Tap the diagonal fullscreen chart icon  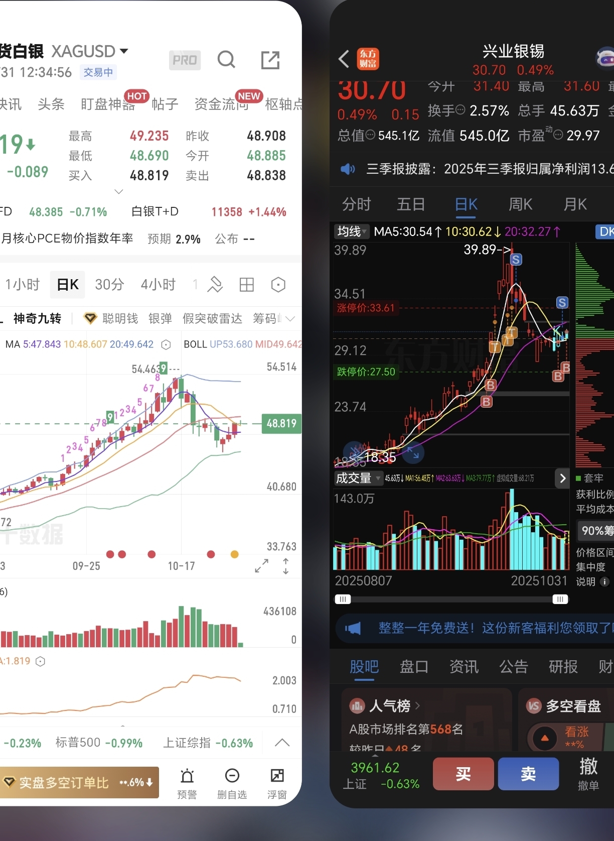[261, 566]
